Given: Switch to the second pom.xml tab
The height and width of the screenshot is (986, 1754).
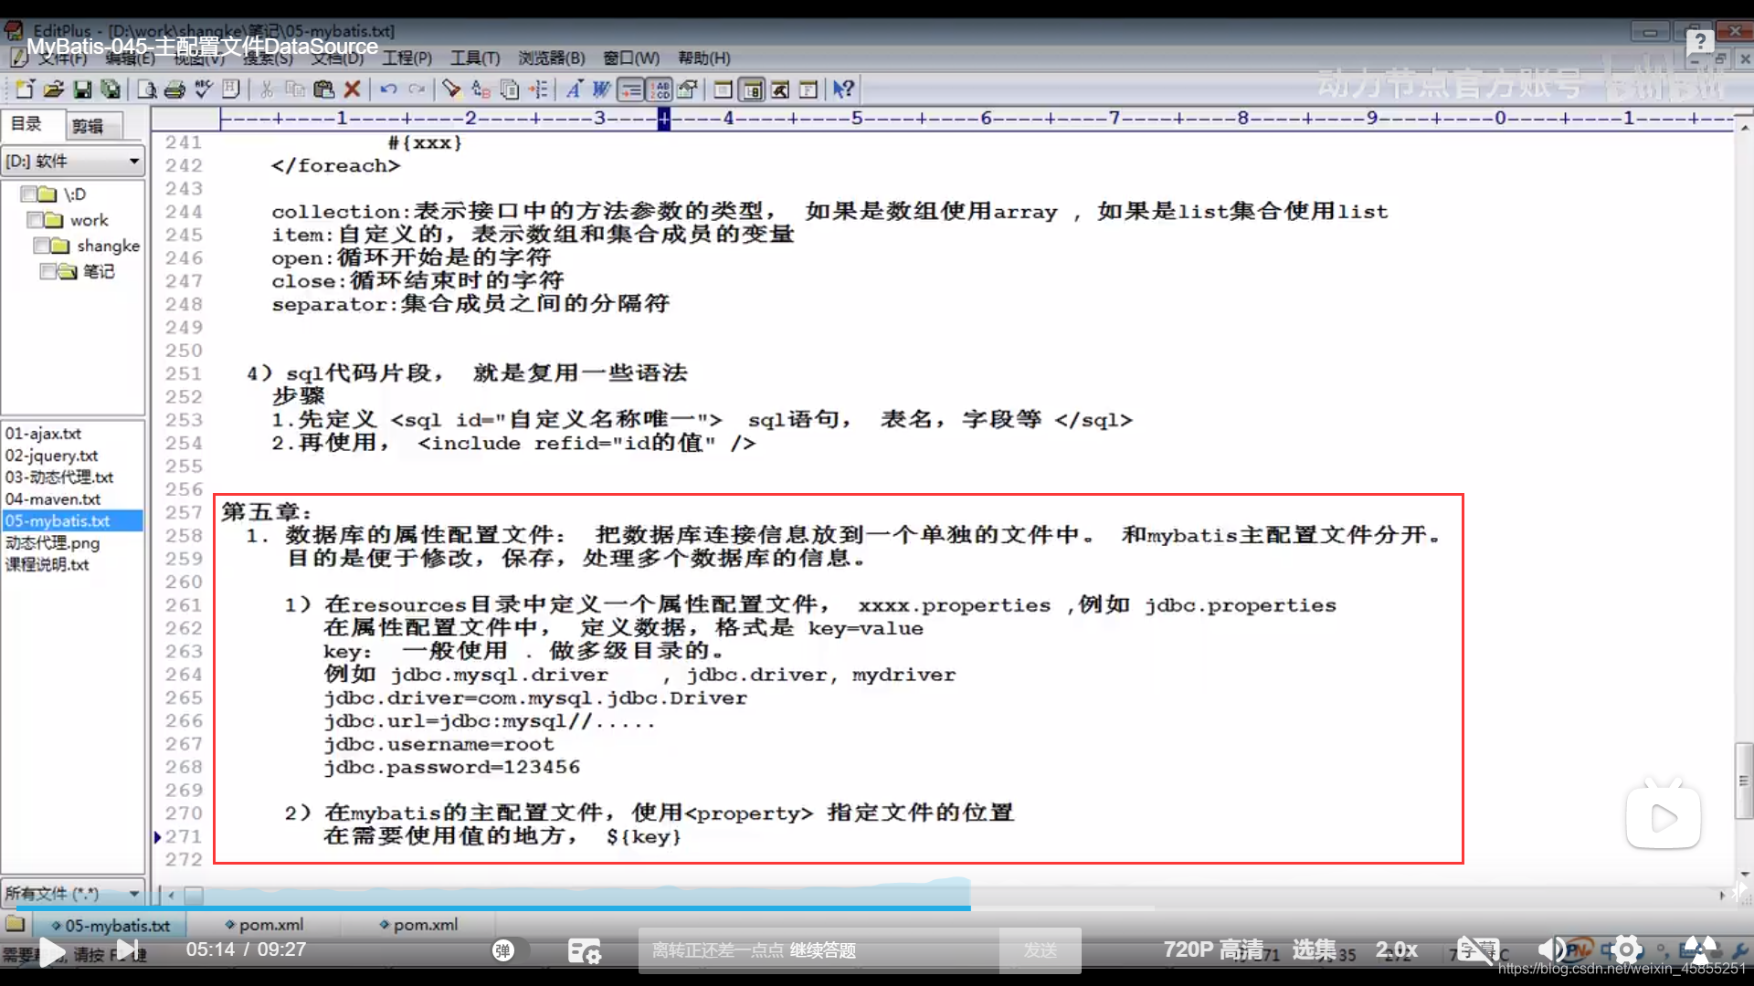Looking at the screenshot, I should pos(418,925).
